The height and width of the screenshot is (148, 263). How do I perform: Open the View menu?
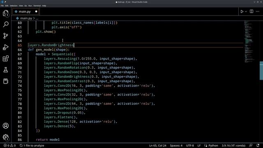click(x=21, y=6)
